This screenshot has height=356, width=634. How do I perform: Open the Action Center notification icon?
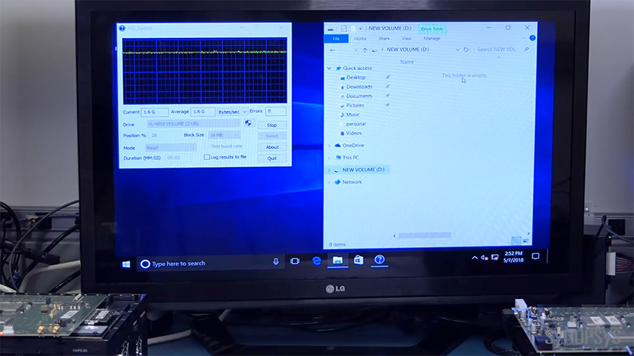(x=536, y=256)
